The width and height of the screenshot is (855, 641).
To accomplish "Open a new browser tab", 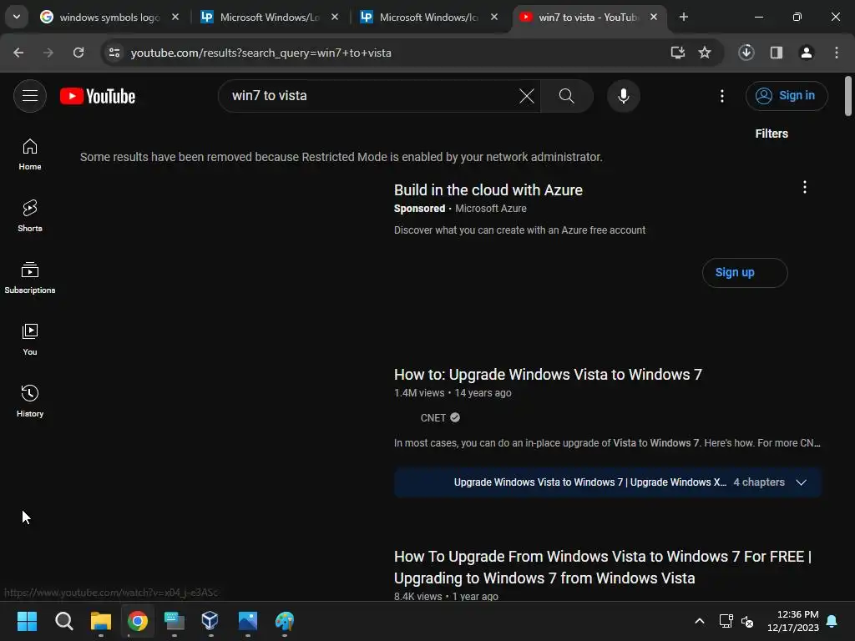I will click(683, 17).
